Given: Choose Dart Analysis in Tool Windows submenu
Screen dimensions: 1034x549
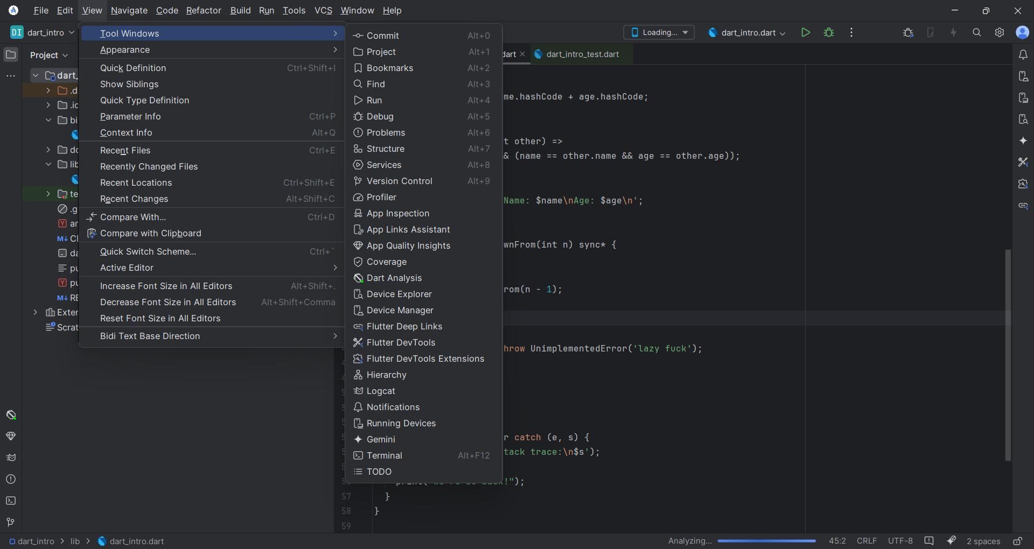Looking at the screenshot, I should coord(394,278).
